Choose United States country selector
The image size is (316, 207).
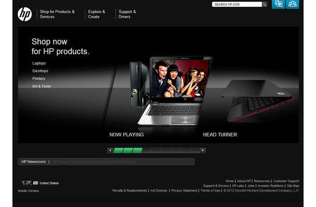[x=49, y=183]
